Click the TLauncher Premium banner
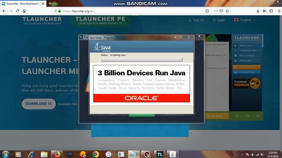The image size is (282, 158). point(246,83)
